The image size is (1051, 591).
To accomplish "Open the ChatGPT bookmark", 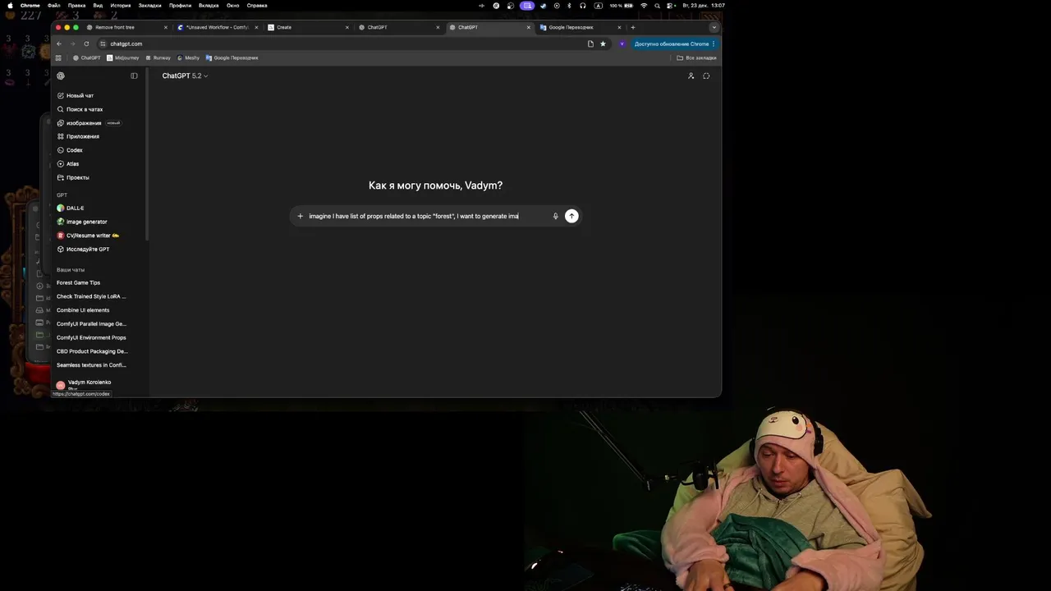I will point(87,58).
